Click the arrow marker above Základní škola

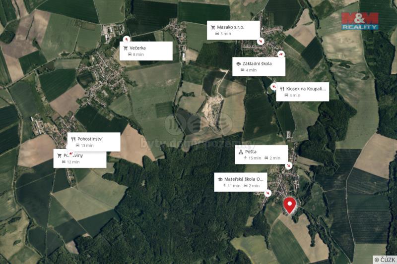(x=281, y=54)
